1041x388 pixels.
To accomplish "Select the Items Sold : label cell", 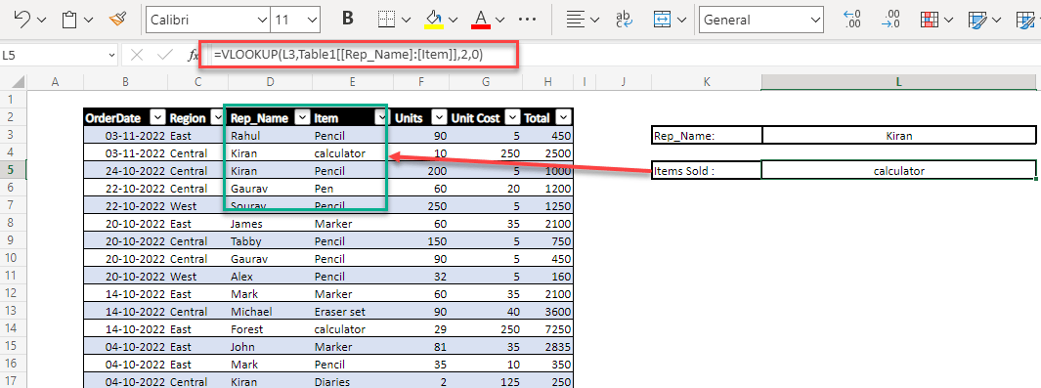I will (x=707, y=170).
